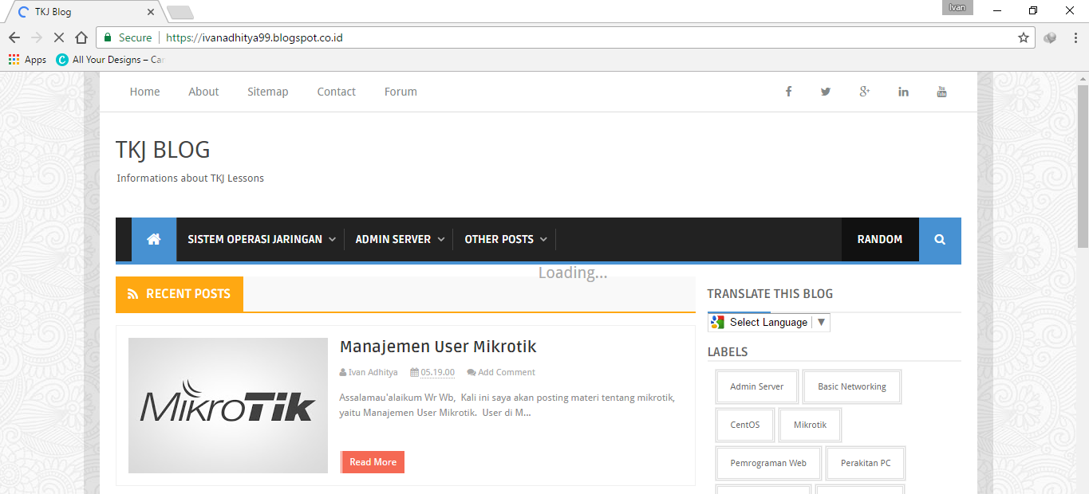Open the Apps bookmarks shortcut
The height and width of the screenshot is (494, 1089).
(27, 60)
